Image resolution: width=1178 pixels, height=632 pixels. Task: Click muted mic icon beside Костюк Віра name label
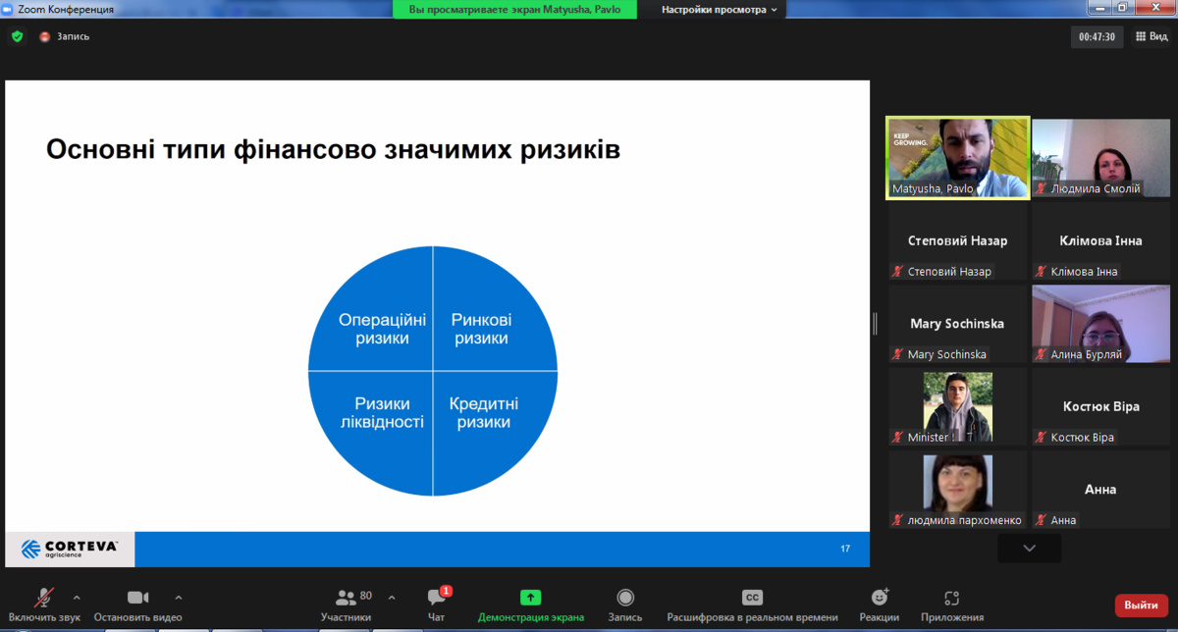click(x=1043, y=438)
